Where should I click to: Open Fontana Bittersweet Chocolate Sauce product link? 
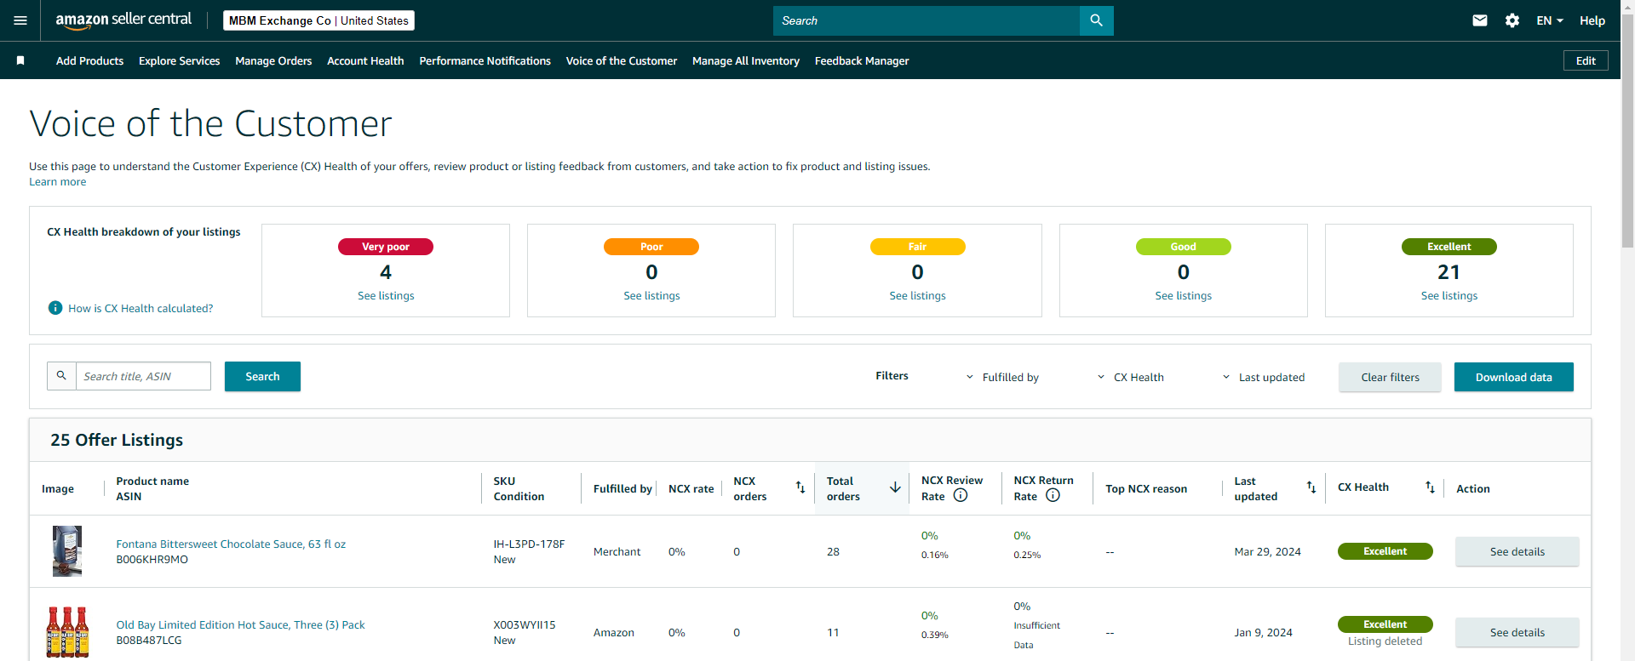(x=231, y=544)
